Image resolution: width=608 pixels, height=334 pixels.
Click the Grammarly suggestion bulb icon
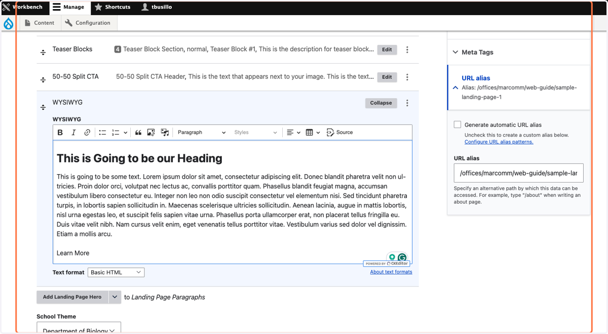pos(392,257)
